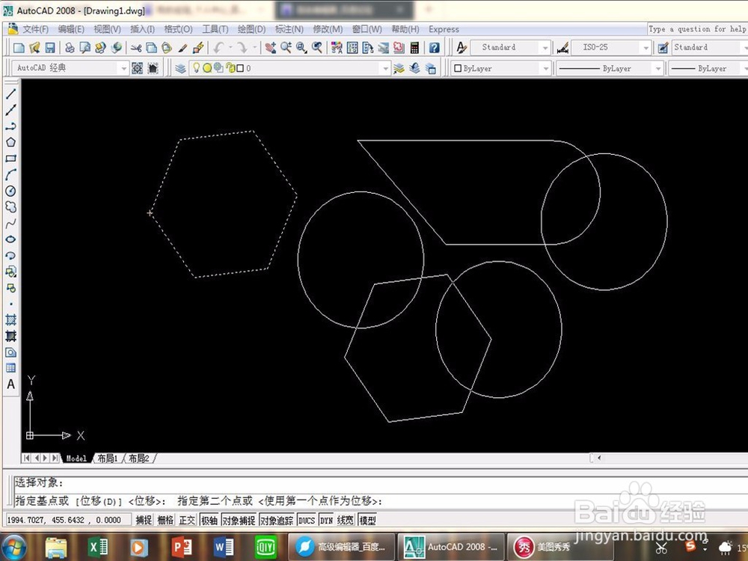748x561 pixels.
Task: Select the Multiline Text A tool
Action: click(10, 384)
